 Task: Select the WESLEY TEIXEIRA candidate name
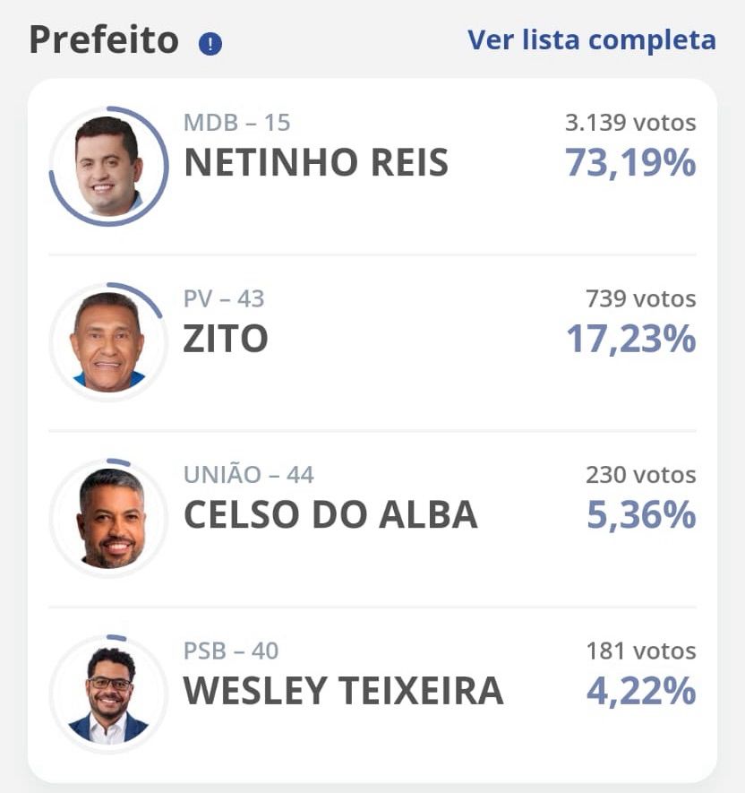click(343, 692)
